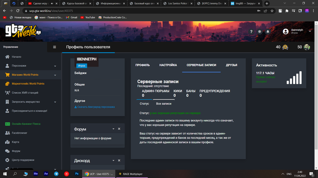The image size is (318, 178).
Task: Close the Дискорд panel
Action: coord(119,160)
